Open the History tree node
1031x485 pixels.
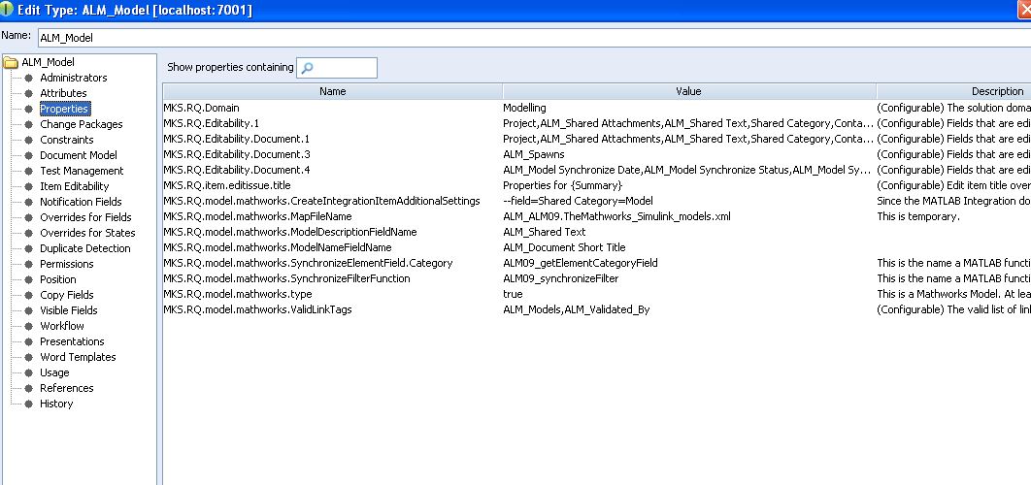[x=56, y=404]
